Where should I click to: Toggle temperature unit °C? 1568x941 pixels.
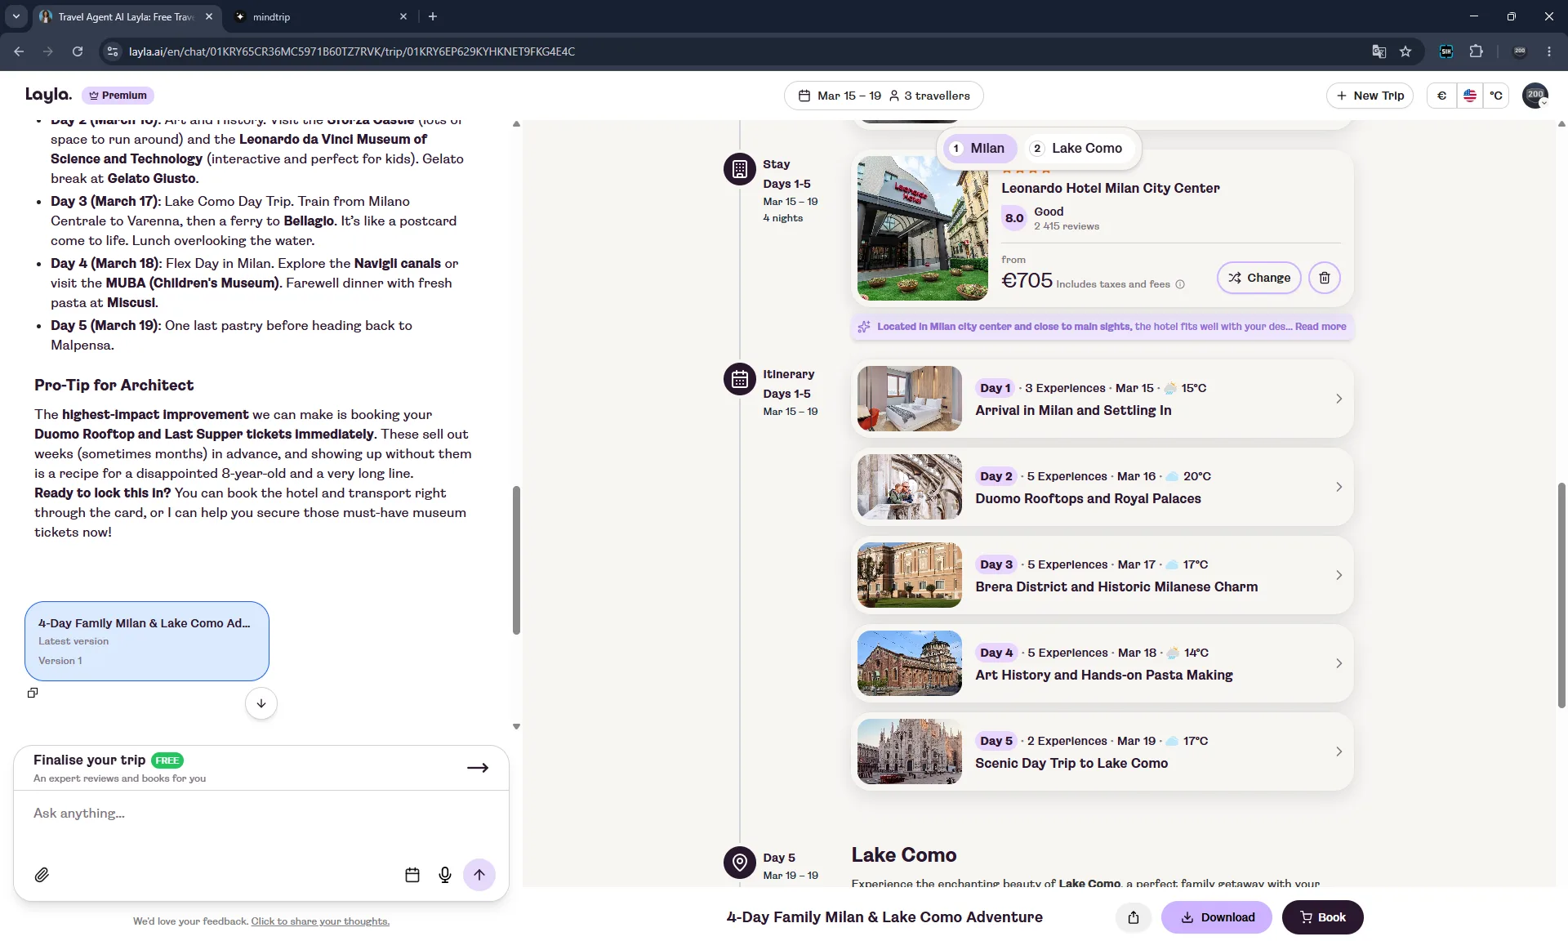click(x=1496, y=96)
